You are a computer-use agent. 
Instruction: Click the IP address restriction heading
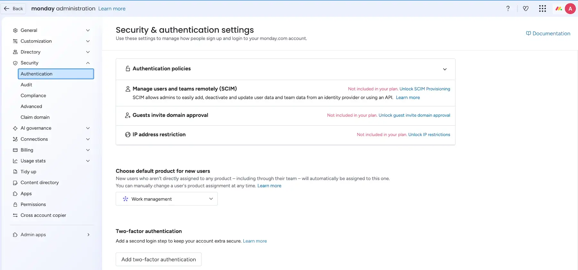pyautogui.click(x=159, y=134)
